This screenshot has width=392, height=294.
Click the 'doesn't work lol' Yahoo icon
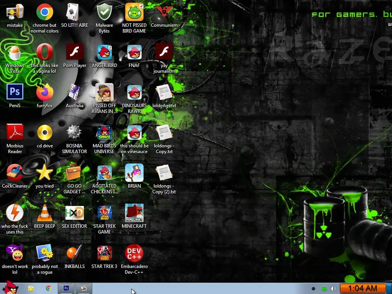(x=15, y=253)
